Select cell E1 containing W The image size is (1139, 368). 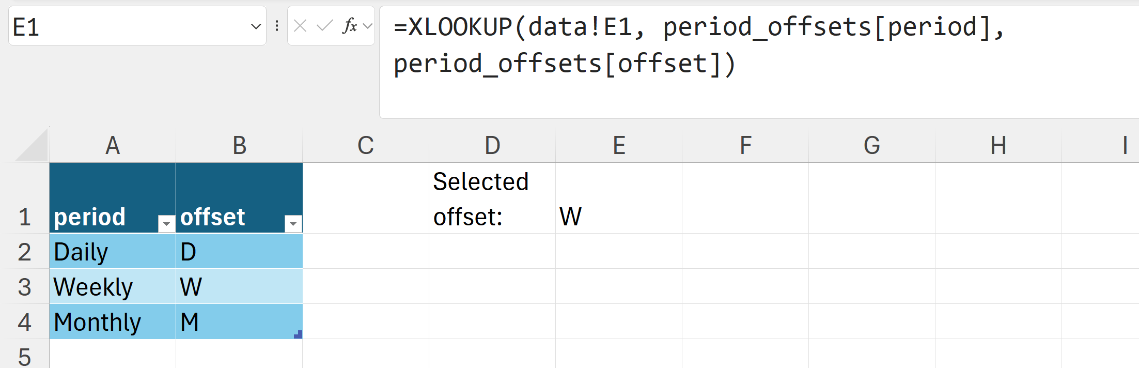(x=618, y=198)
